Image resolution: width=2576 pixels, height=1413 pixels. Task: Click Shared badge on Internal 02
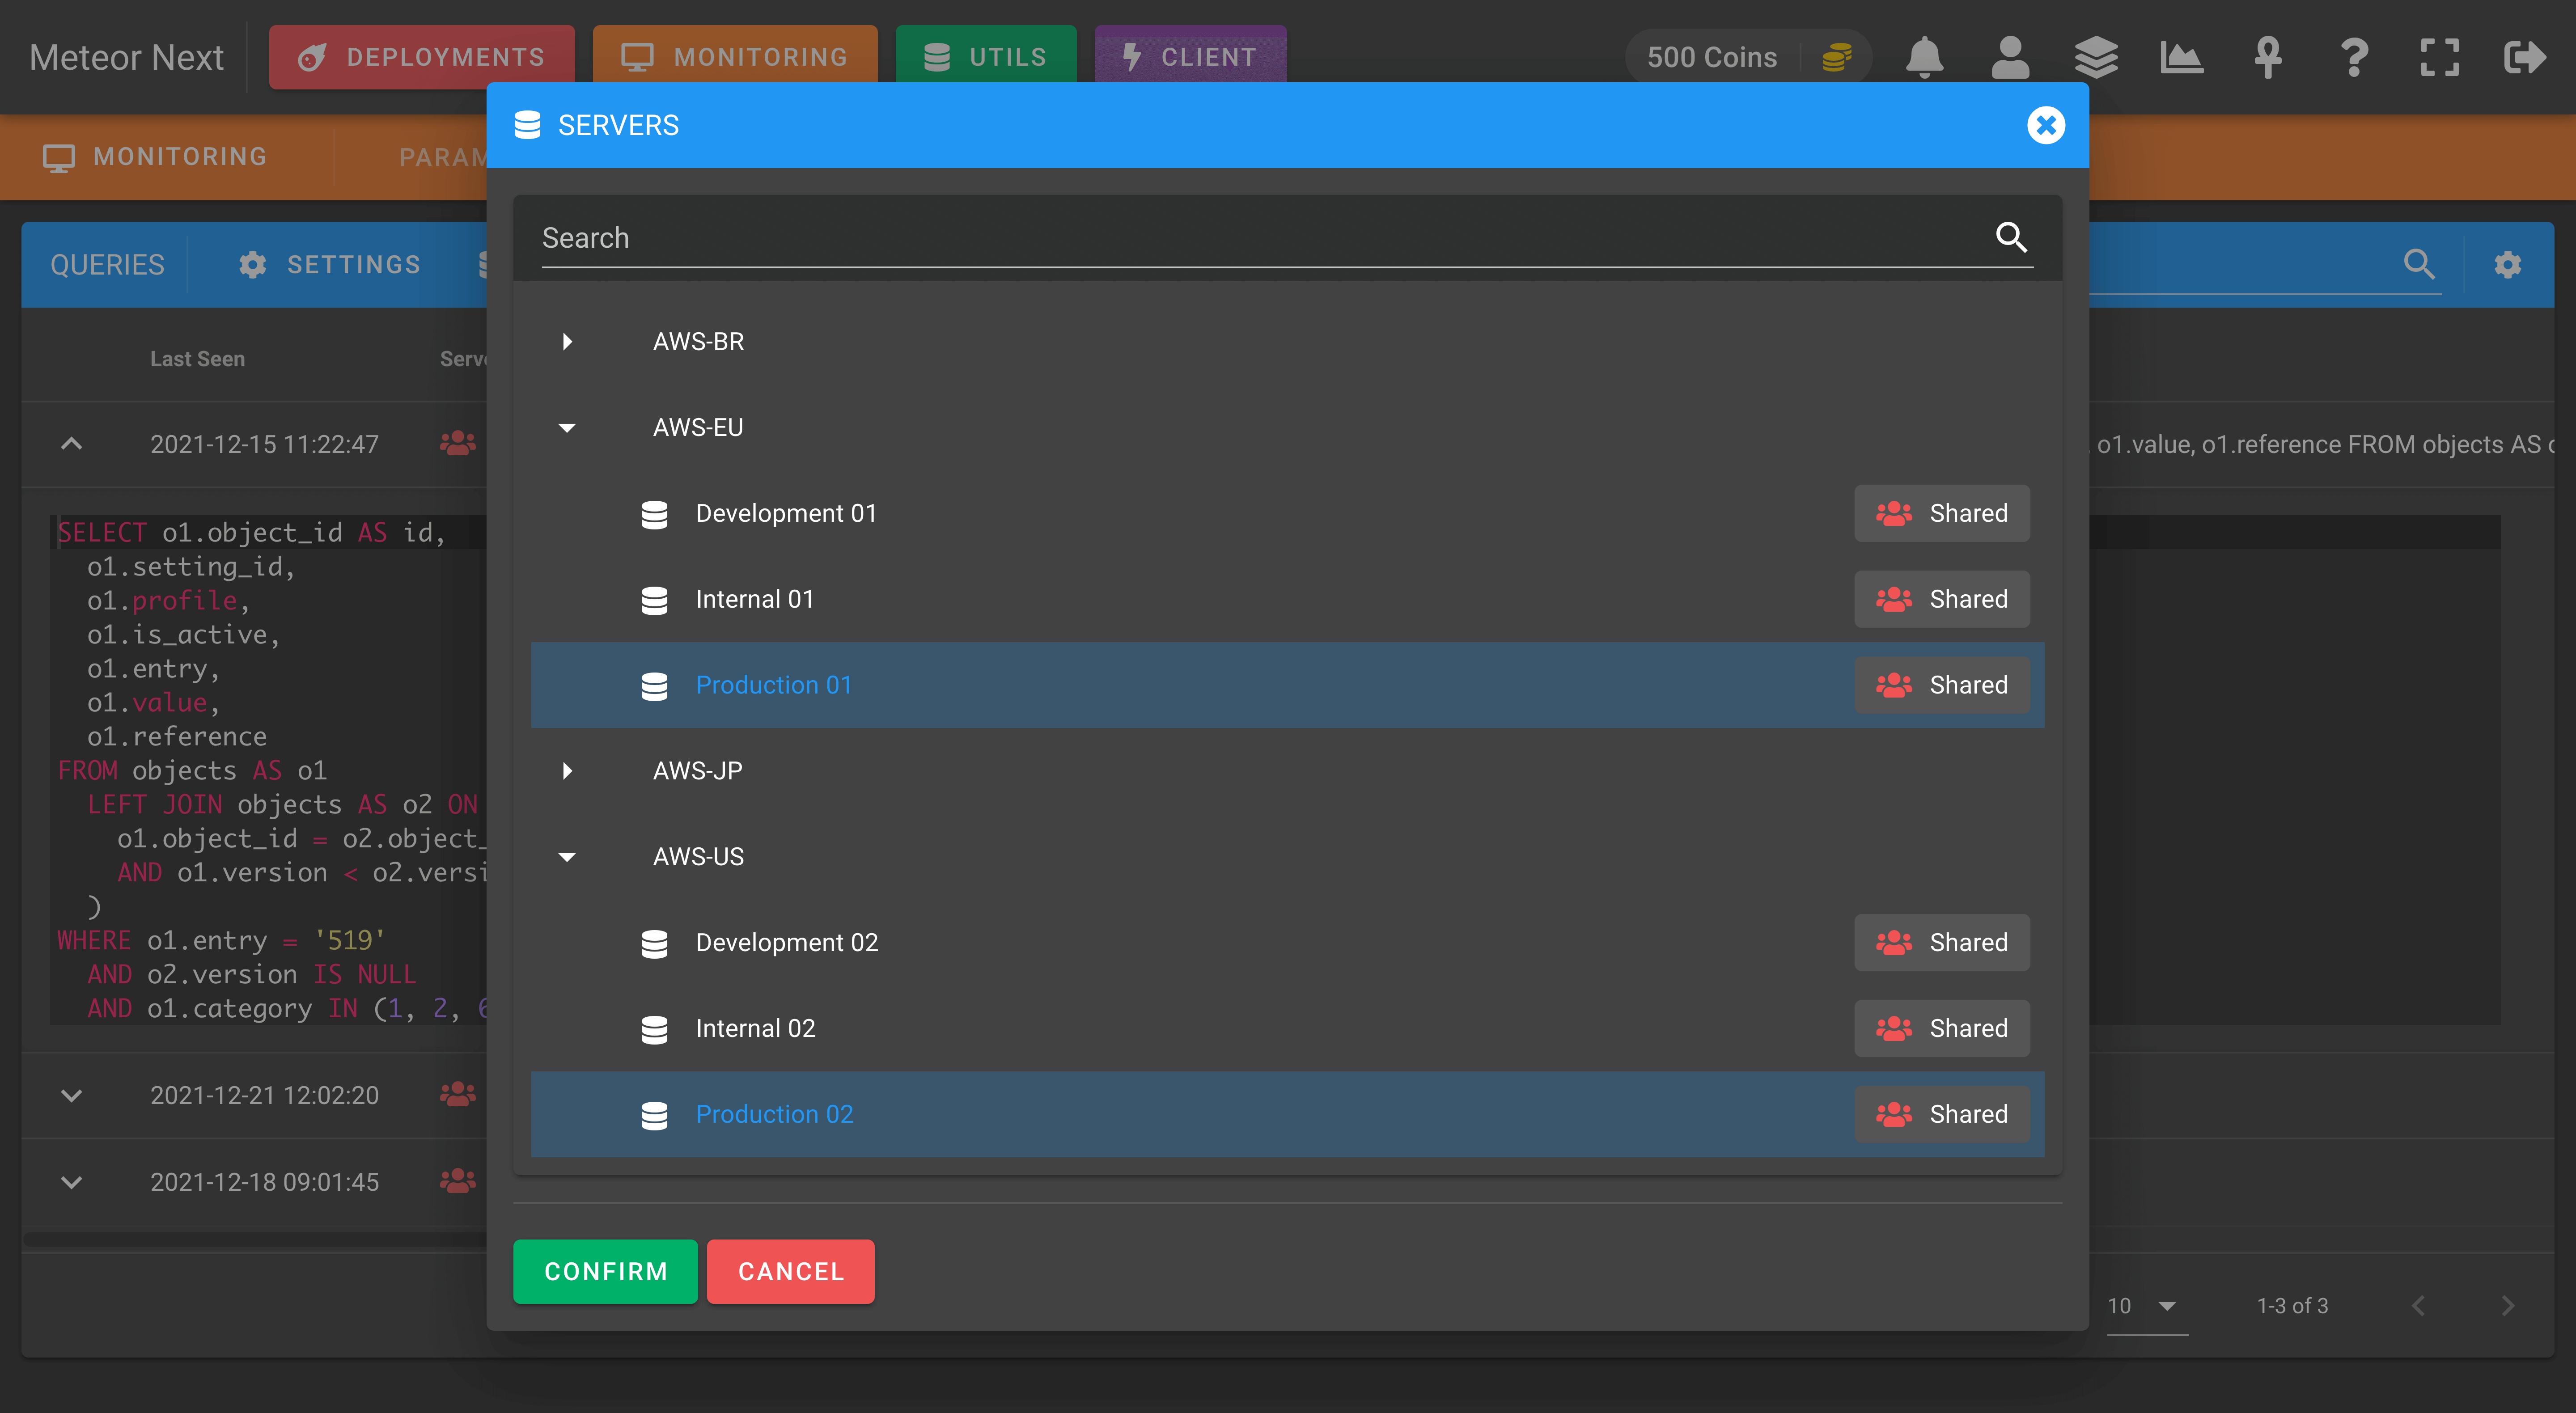(x=1941, y=1029)
